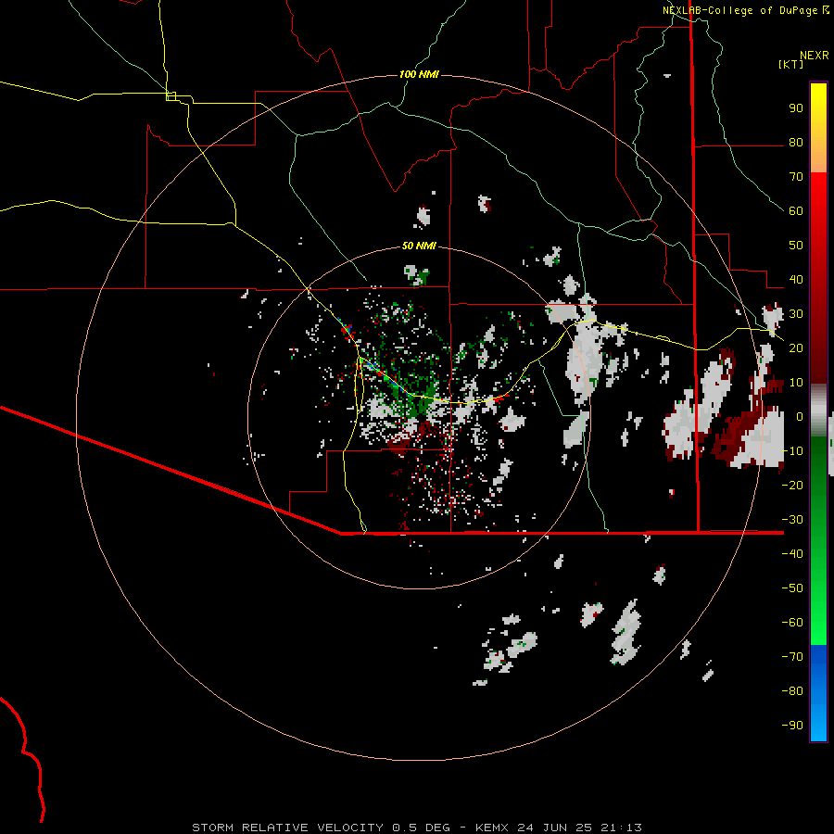Click the -70 value on velocity scale

coord(792,657)
